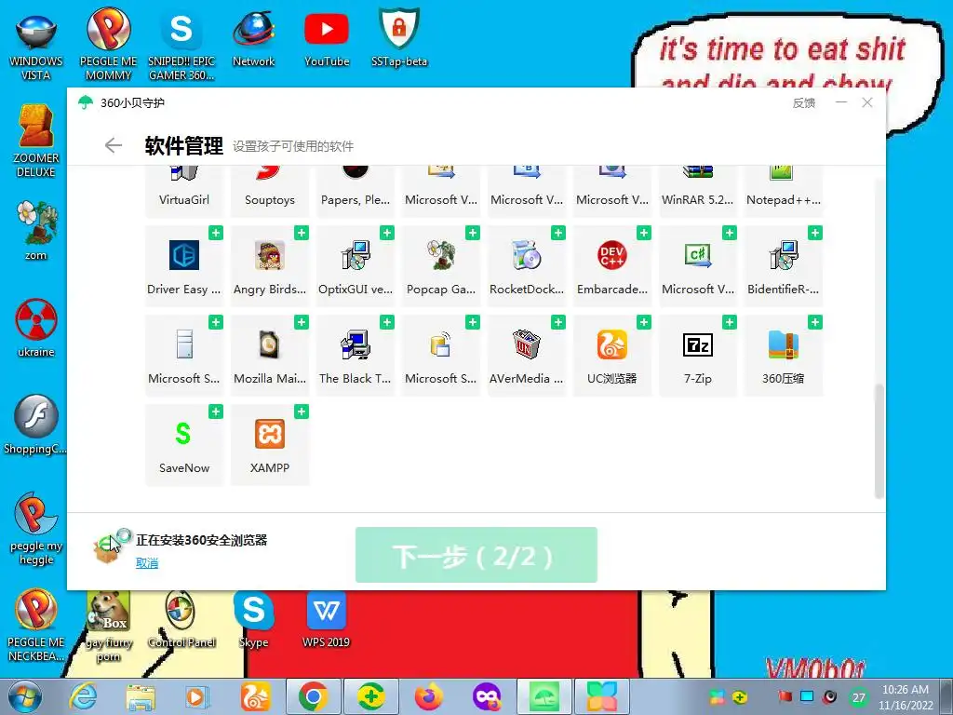Toggle green plus on Angry Birds
This screenshot has height=715, width=953.
pyautogui.click(x=302, y=233)
